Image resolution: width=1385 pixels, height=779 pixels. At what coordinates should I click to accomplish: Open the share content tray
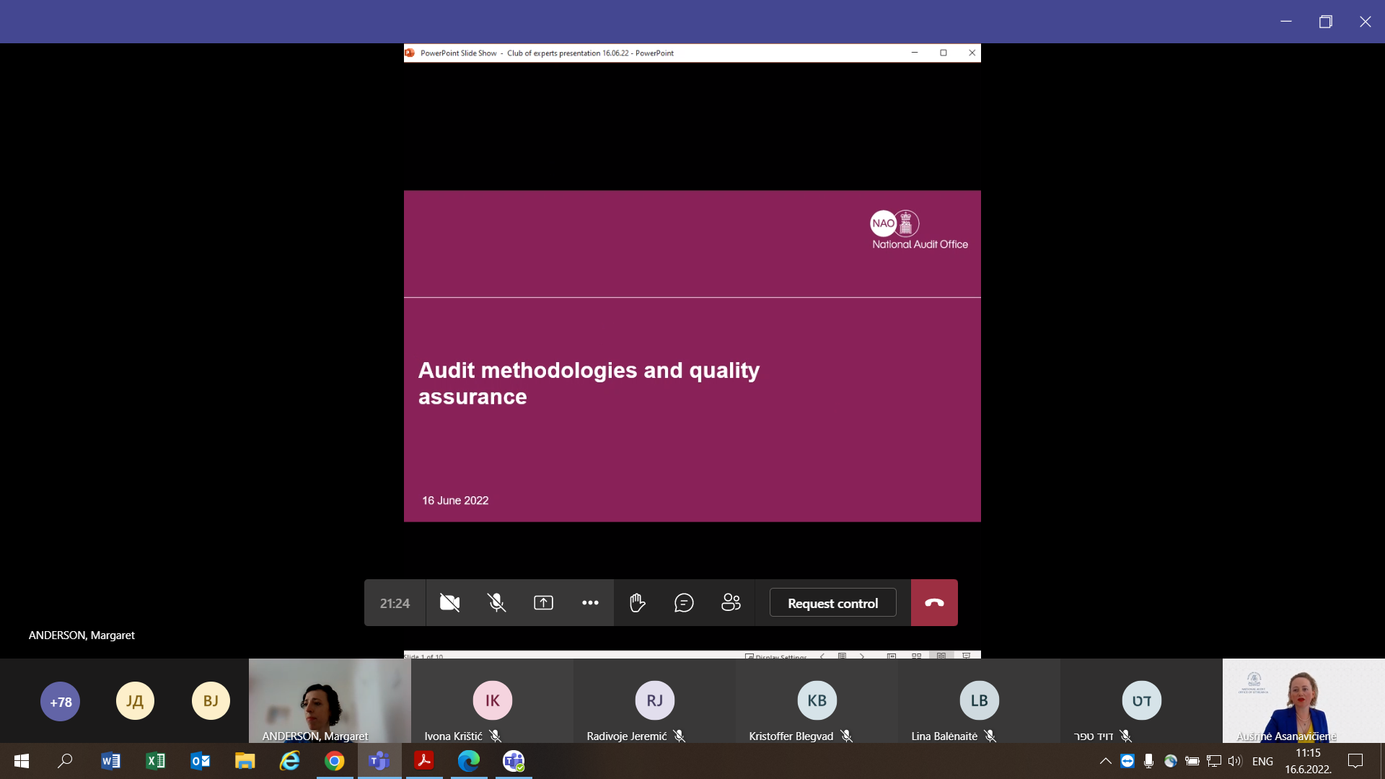[x=543, y=602]
